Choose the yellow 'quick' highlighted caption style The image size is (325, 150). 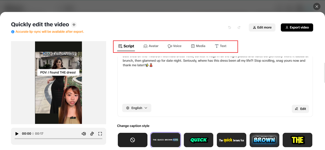[232, 140]
